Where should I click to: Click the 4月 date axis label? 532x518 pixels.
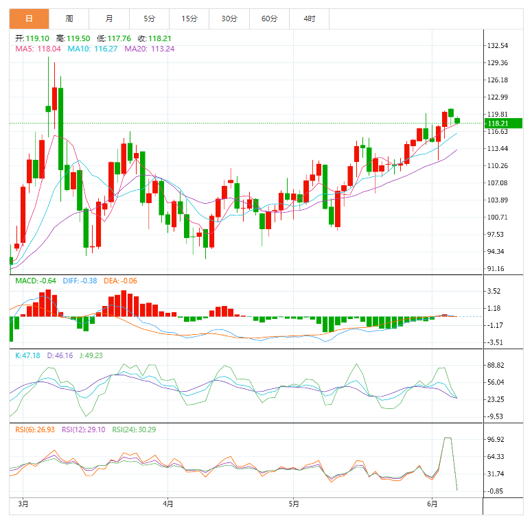(168, 504)
